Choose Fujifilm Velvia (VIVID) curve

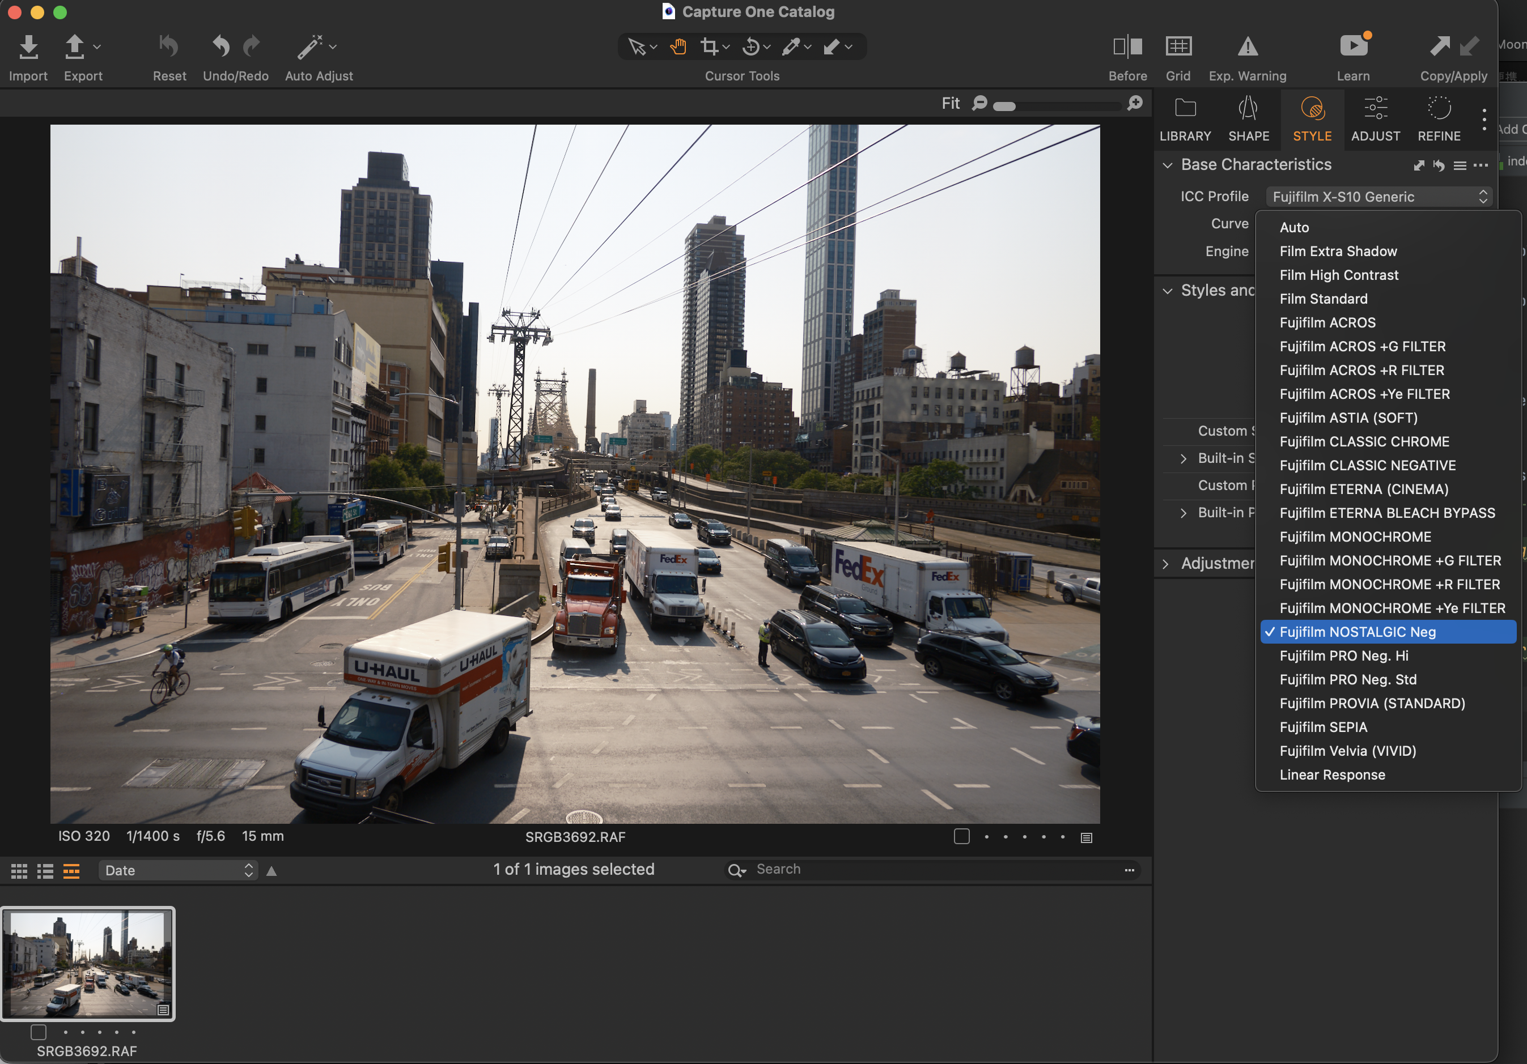click(1388, 752)
